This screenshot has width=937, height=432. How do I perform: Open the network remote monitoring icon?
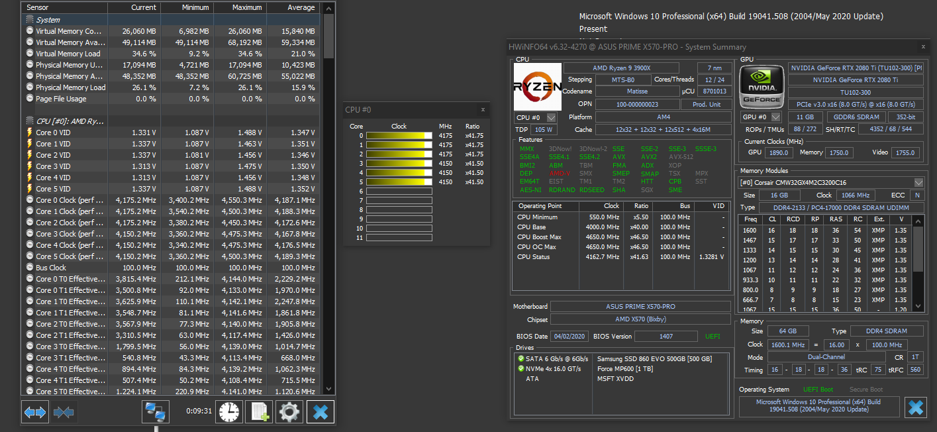tap(156, 412)
